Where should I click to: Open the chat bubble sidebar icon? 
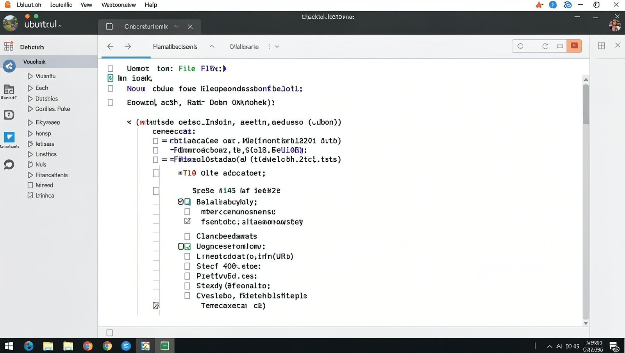point(9,164)
